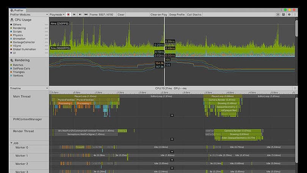Select the Idle (2.04ms) sample on Worker 0

(161, 147)
